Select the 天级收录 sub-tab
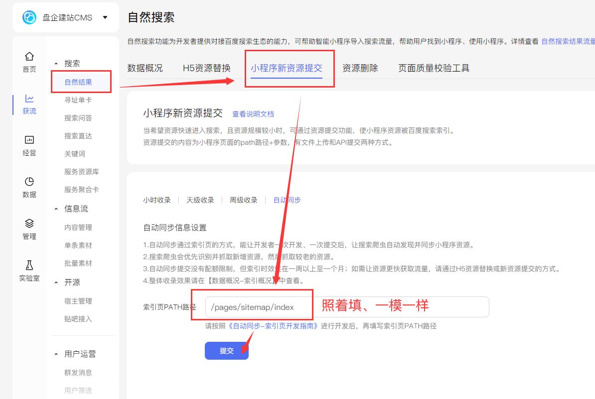Viewport: 595px width, 399px height. (200, 199)
